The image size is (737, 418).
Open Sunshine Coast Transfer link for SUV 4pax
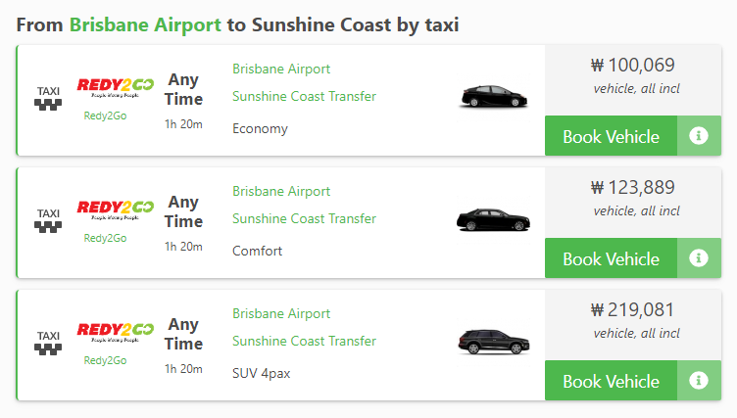pos(304,341)
